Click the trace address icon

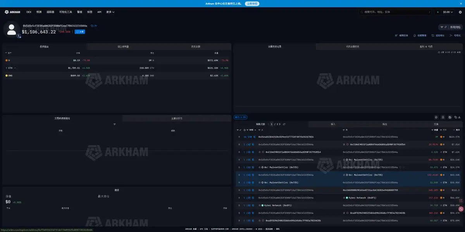(433, 36)
